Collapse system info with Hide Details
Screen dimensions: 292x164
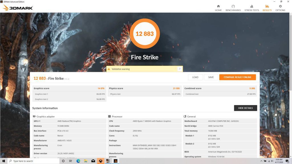[245, 108]
